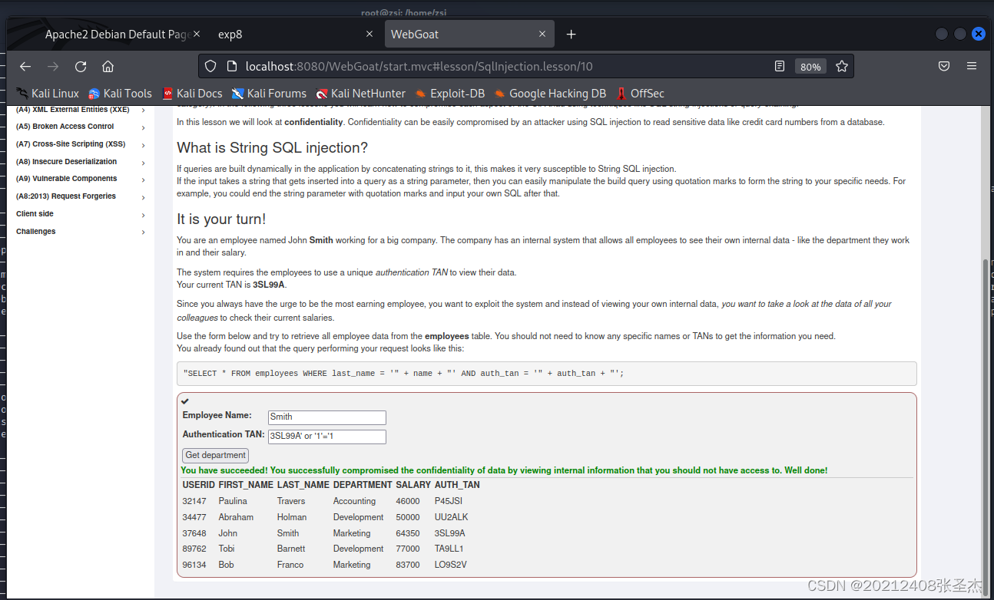Expand (A4) XML External Entities (XXE) menu
This screenshot has width=994, height=600.
pyautogui.click(x=81, y=110)
